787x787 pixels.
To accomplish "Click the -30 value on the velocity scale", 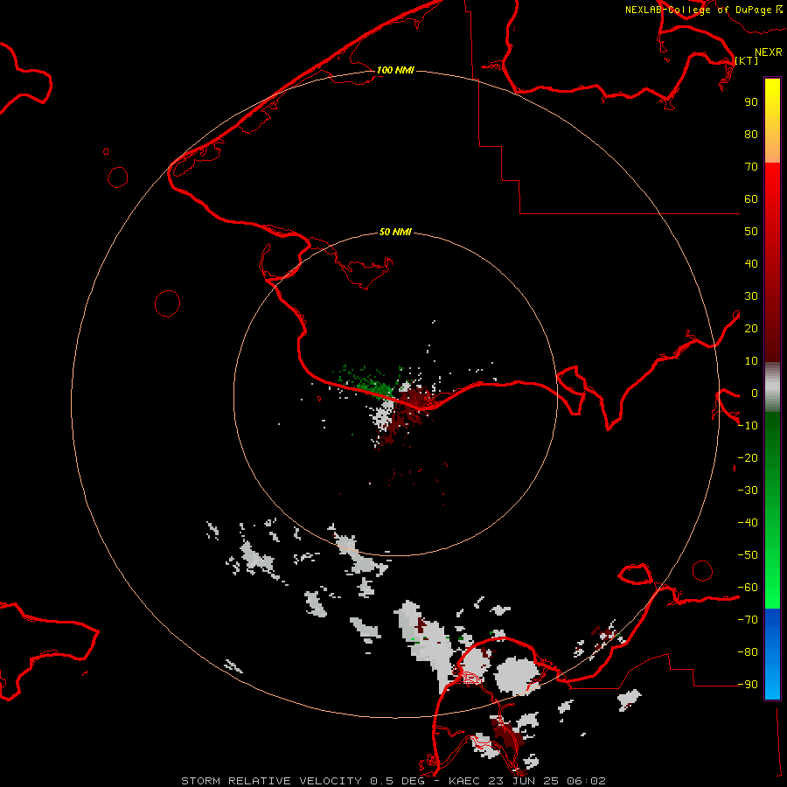I will click(x=748, y=491).
